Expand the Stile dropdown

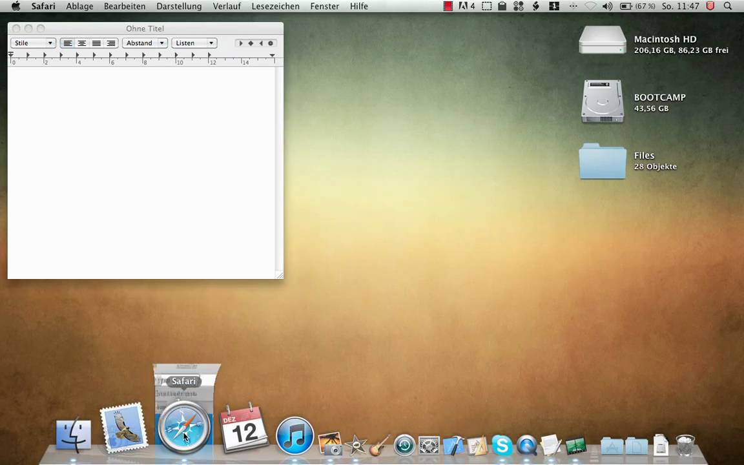coord(33,43)
